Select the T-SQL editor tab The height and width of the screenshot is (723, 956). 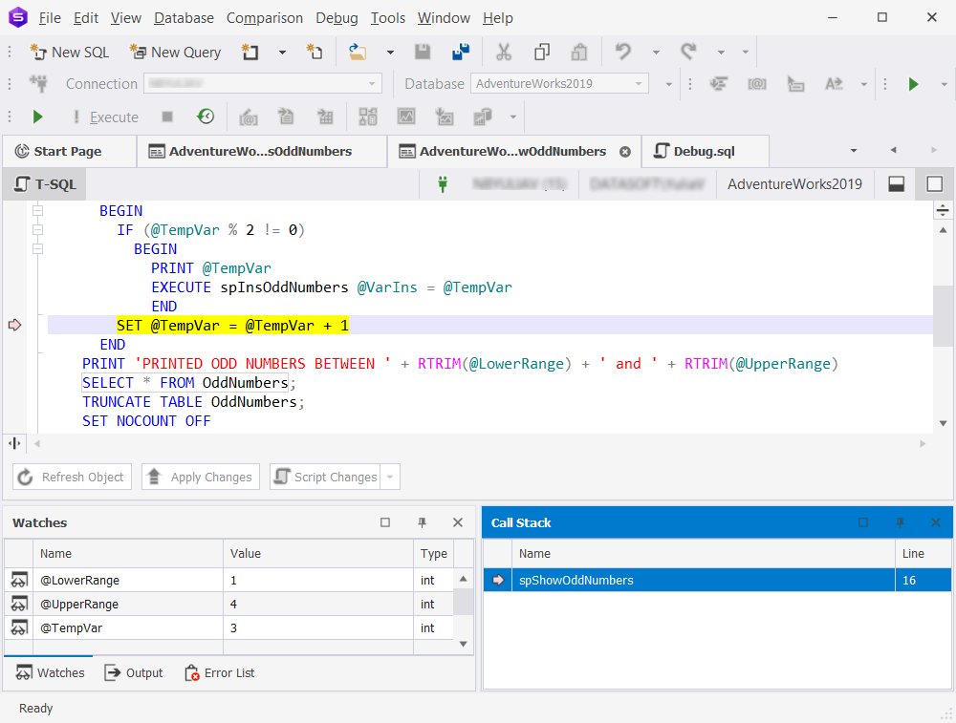tap(45, 184)
